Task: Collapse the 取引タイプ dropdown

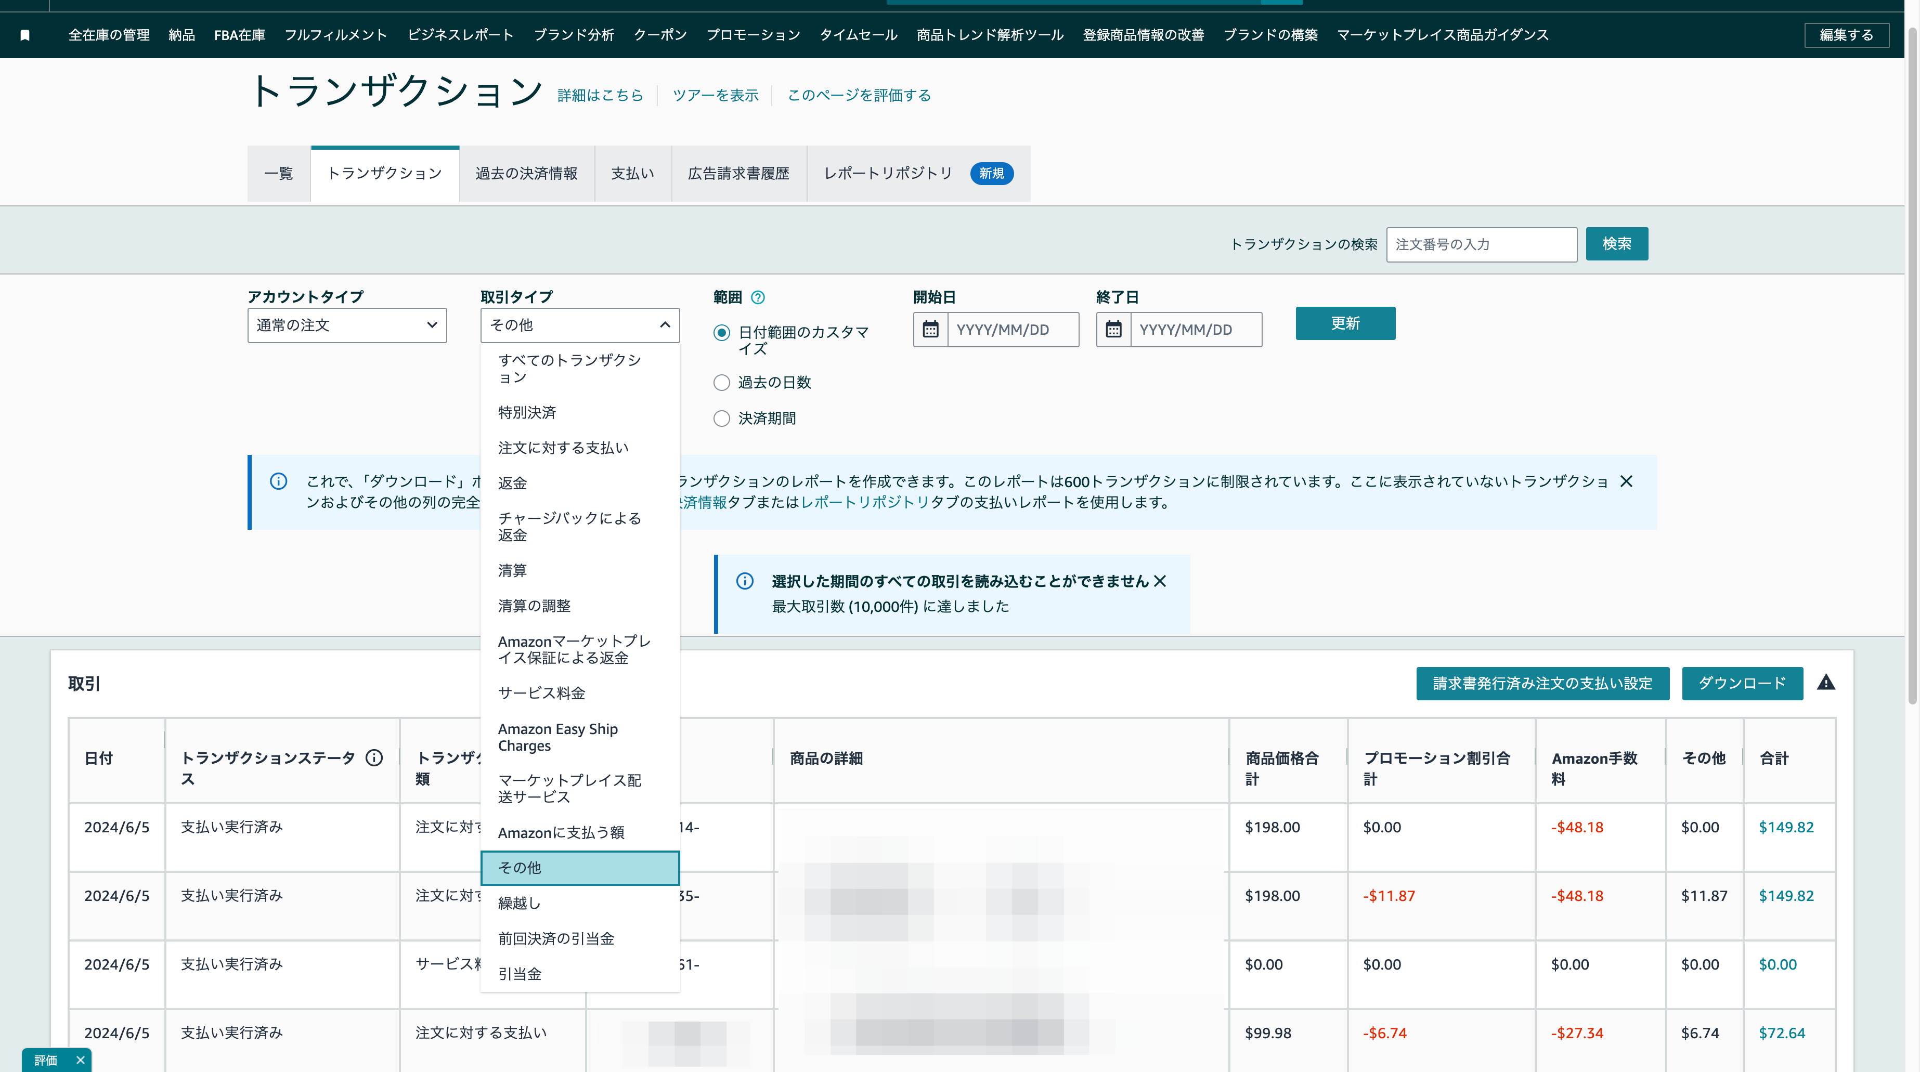Action: pos(580,325)
